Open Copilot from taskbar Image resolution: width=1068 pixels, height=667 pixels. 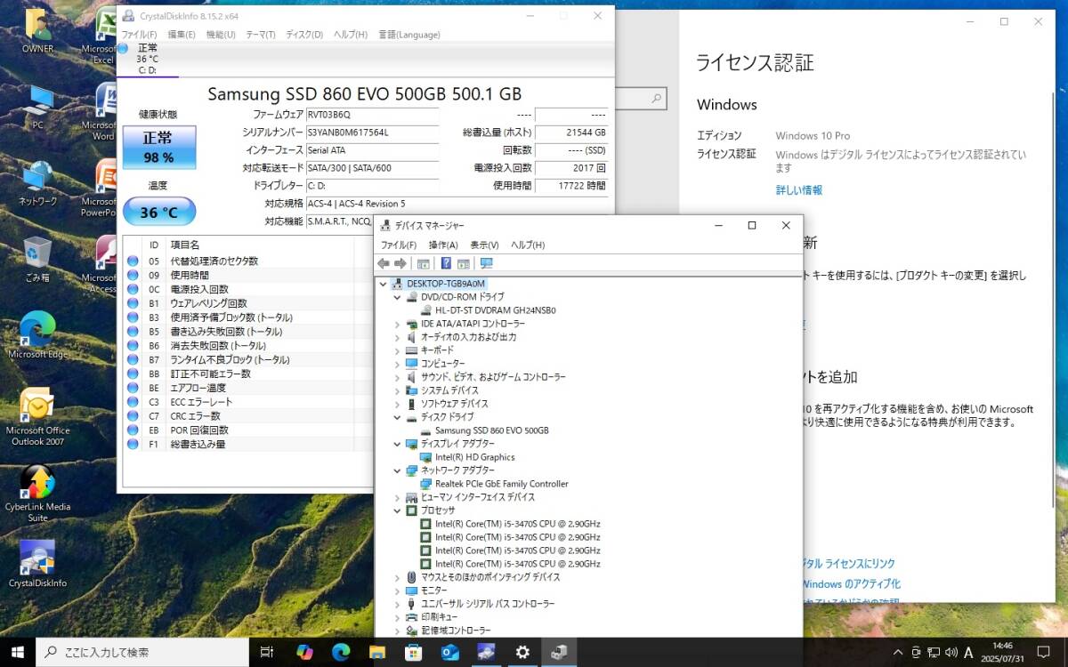[x=304, y=652]
